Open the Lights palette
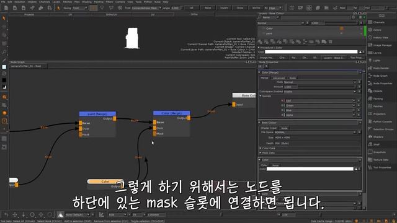 (x=374, y=61)
